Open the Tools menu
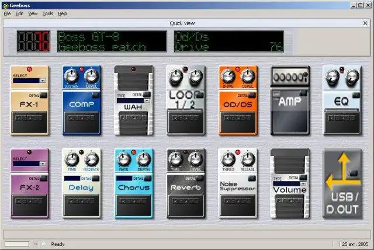This screenshot has width=374, height=250. [x=48, y=14]
